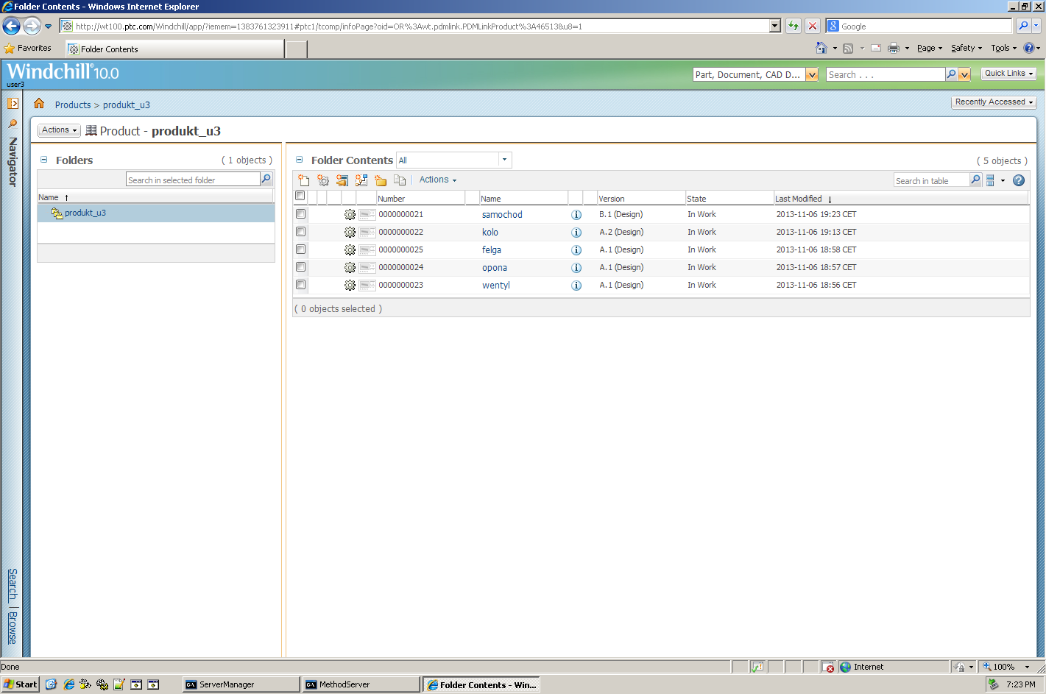Click the part gear icon in row 0000000021

coord(350,215)
